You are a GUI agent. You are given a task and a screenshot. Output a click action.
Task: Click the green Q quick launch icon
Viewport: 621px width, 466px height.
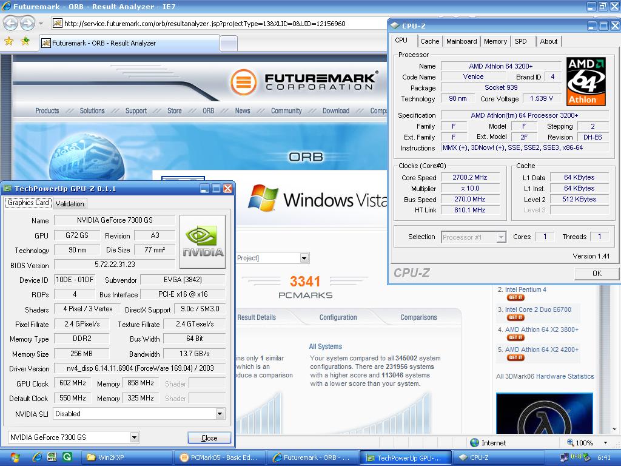(x=67, y=458)
